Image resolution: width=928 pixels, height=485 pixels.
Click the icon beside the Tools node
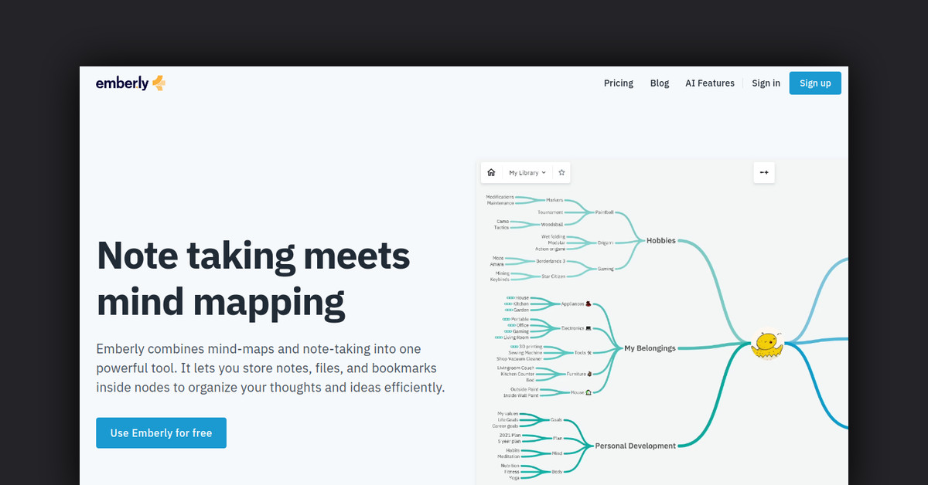(589, 353)
